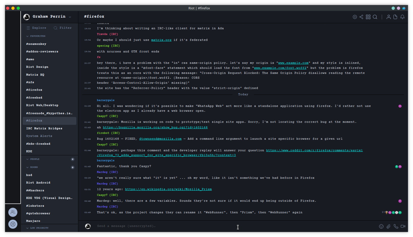The image size is (413, 237).
Task: Collapse the Rooms section
Action: [32, 167]
